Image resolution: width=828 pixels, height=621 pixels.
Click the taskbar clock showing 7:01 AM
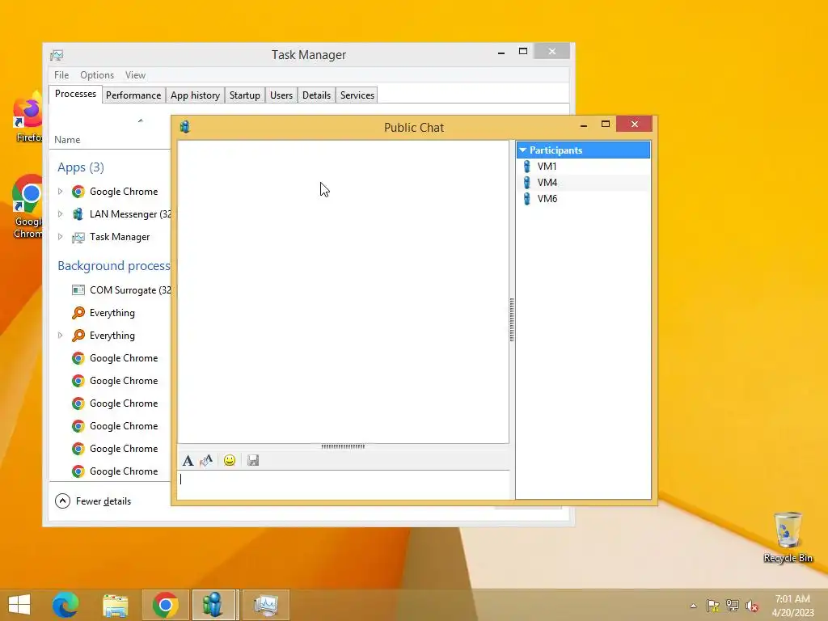click(x=792, y=606)
